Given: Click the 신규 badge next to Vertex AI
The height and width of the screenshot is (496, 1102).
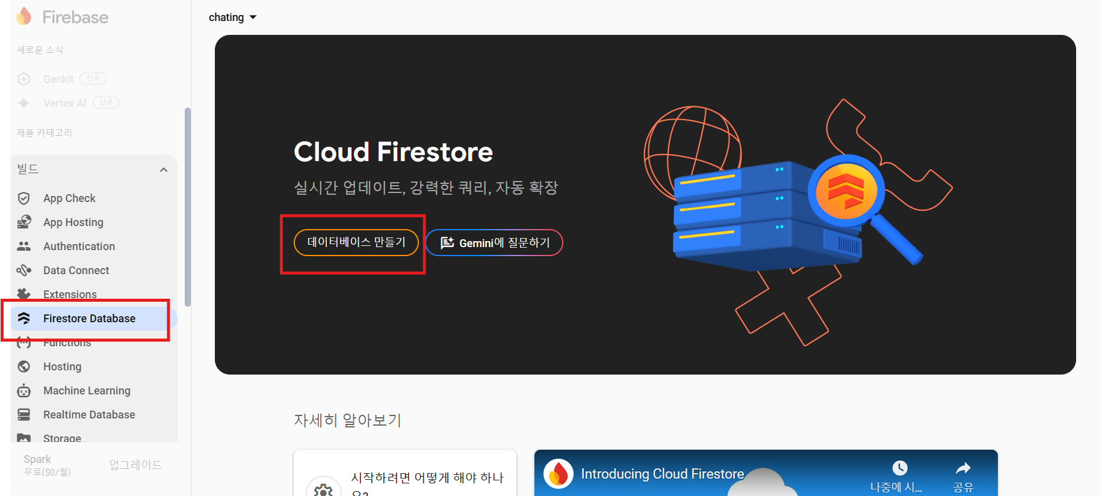Looking at the screenshot, I should point(106,103).
